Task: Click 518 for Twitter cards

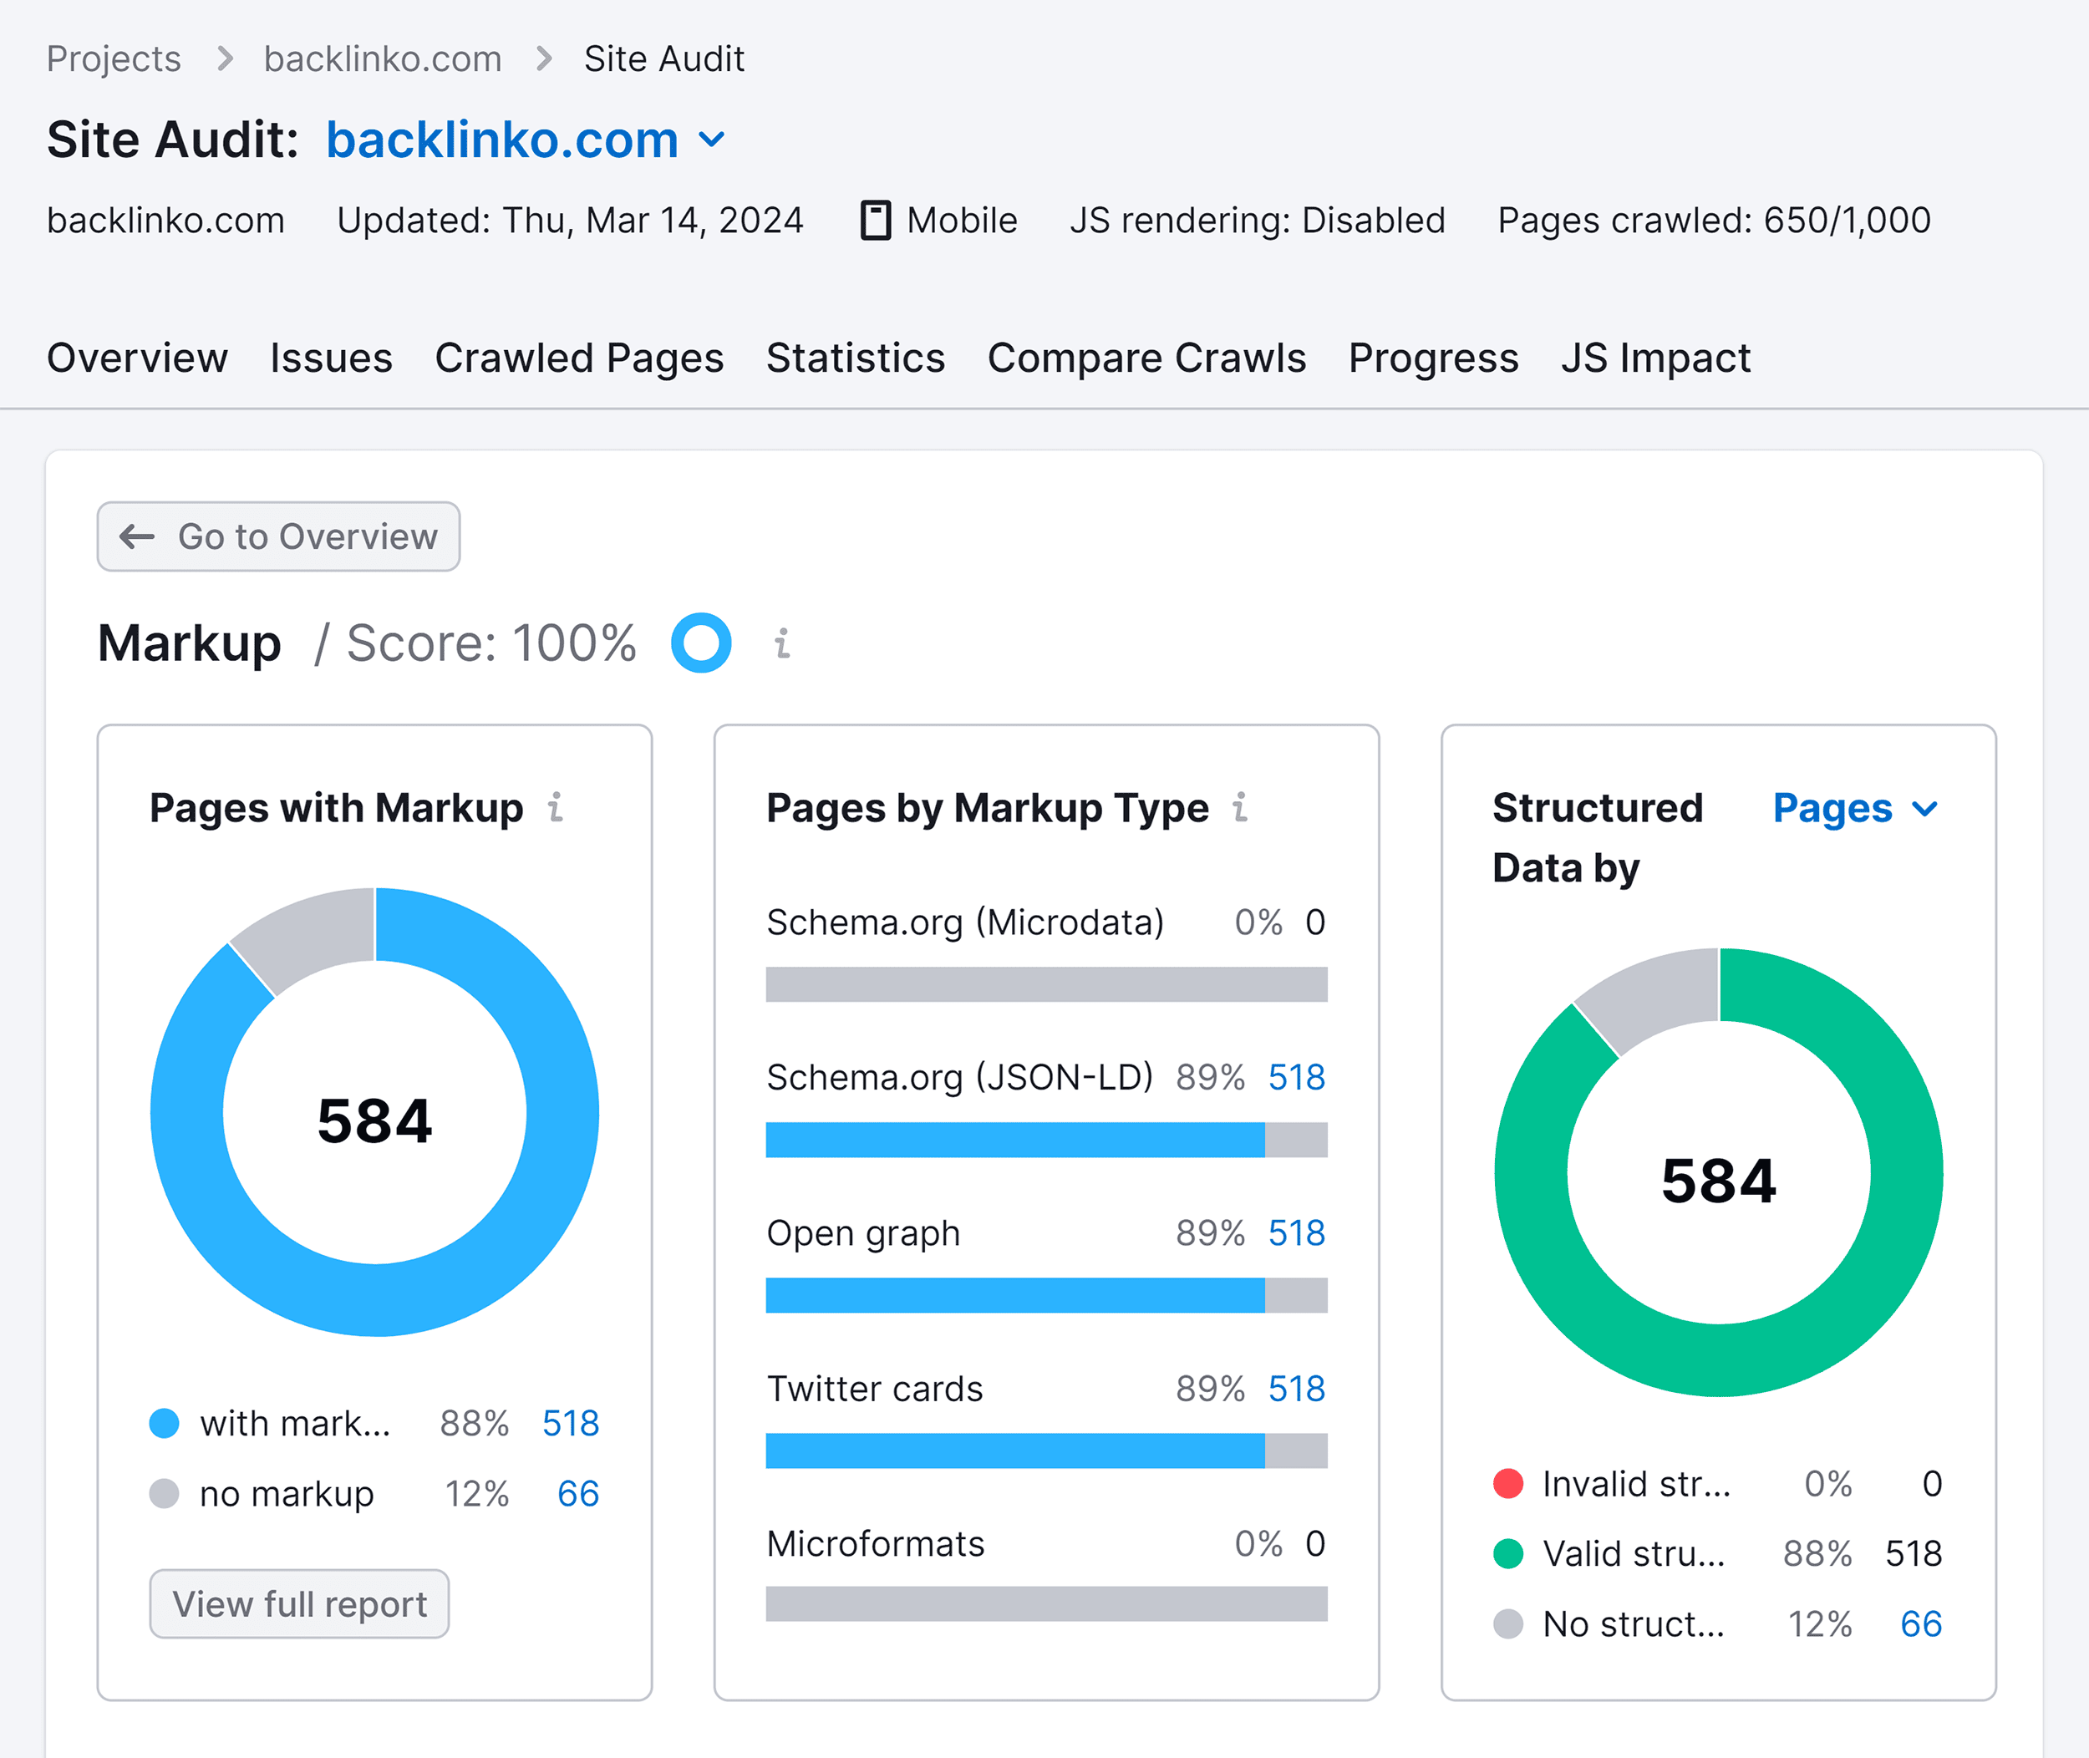Action: coord(1297,1388)
